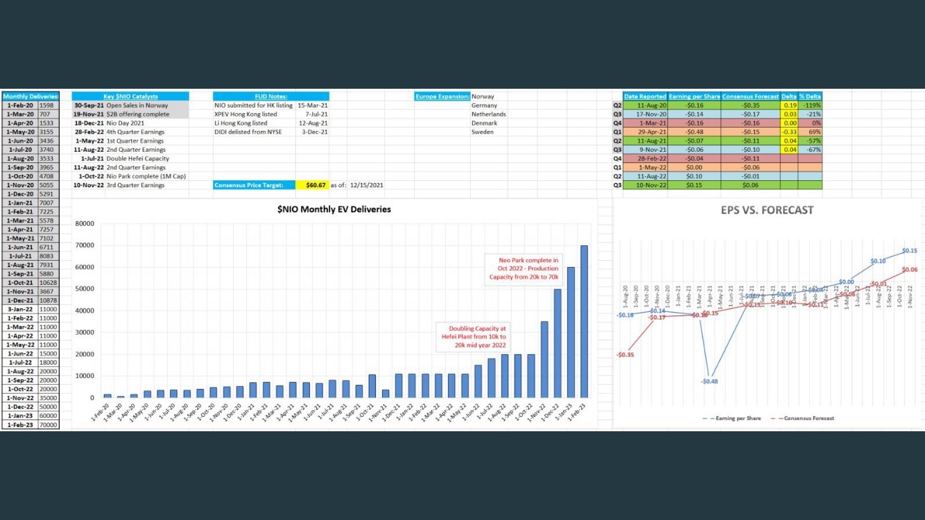Click the 1st Quarter Earnings catalyst
Image resolution: width=925 pixels, height=520 pixels.
[x=135, y=141]
